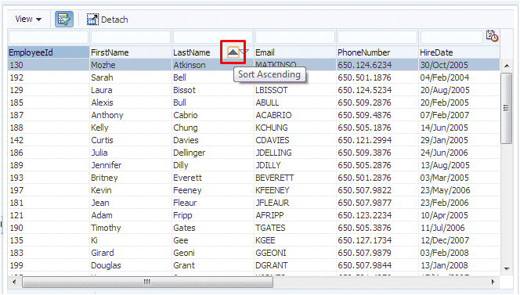Click hire date 12/Dec/2007
The height and width of the screenshot is (295, 520).
tap(445, 240)
